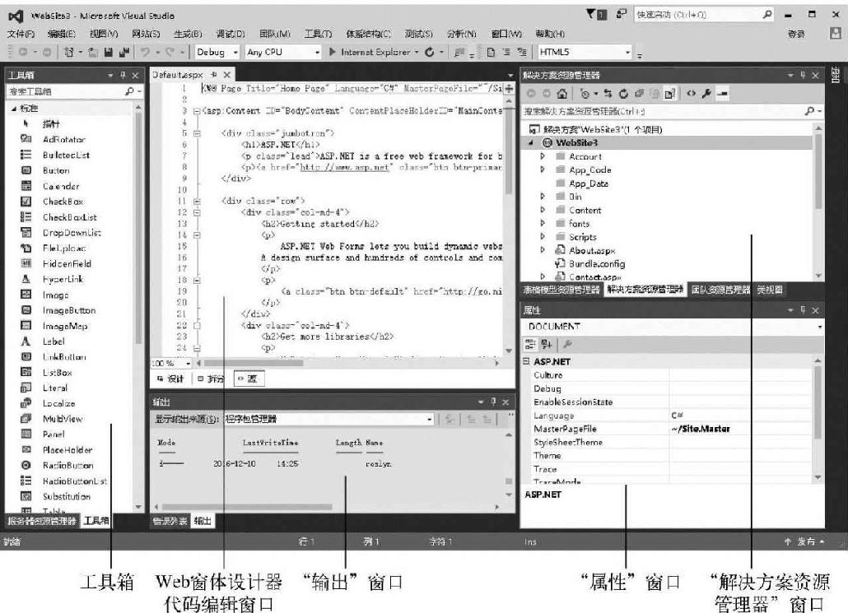
Task: Click the Undo arrow in the toolbar
Action: (145, 52)
